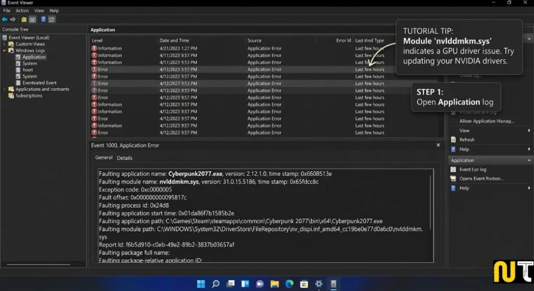The height and width of the screenshot is (291, 534).
Task: Sort by the Level column header
Action: pyautogui.click(x=97, y=40)
